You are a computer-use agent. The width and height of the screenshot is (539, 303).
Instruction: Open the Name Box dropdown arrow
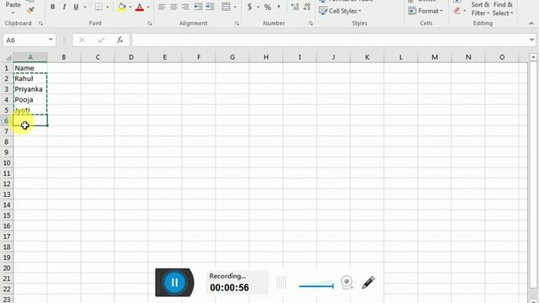(51, 40)
